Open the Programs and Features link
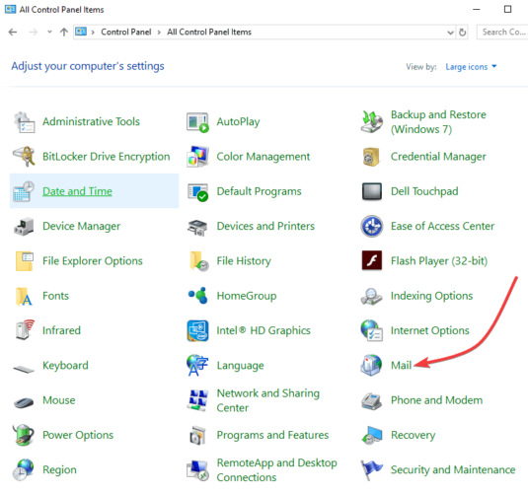Screen dimensions: 528x493 (272, 435)
